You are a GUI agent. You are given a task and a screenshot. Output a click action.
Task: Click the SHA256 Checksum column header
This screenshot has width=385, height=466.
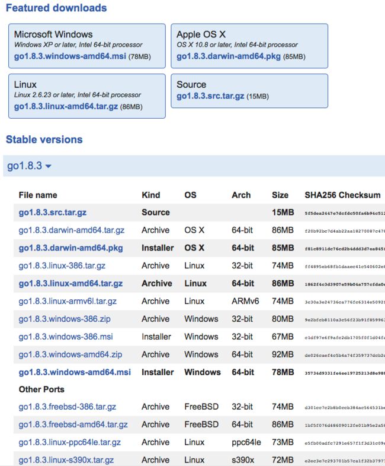pos(342,195)
